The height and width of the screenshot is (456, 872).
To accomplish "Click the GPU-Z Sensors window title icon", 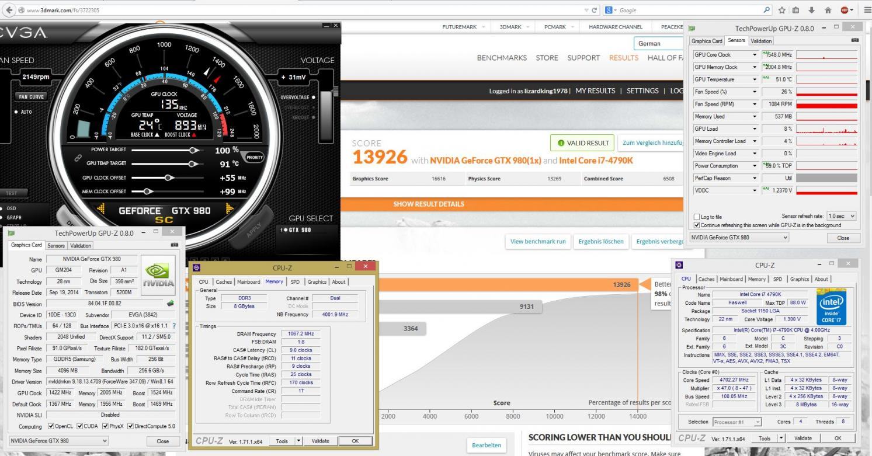I will point(692,28).
